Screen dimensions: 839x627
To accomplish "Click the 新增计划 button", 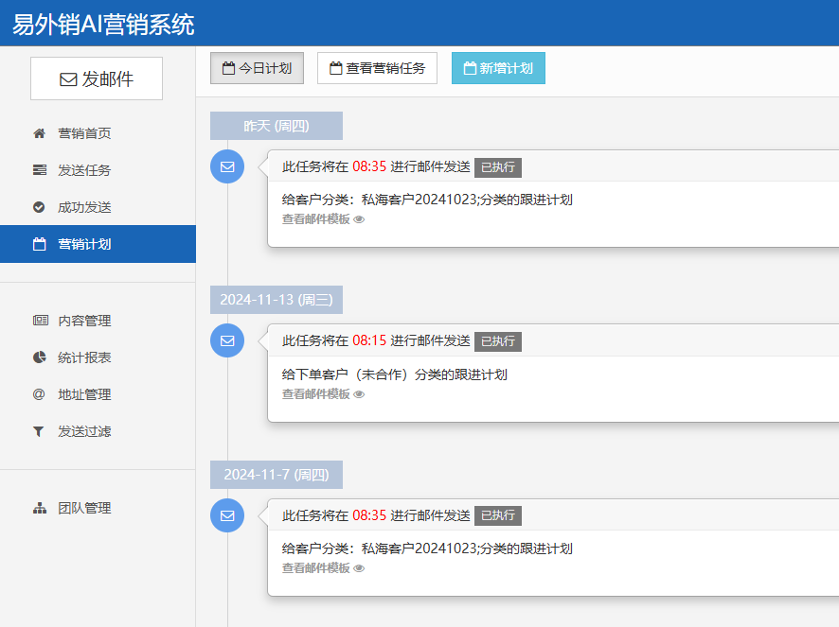I will tap(498, 68).
